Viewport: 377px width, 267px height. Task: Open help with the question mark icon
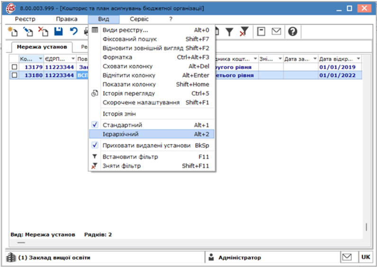tap(293, 32)
